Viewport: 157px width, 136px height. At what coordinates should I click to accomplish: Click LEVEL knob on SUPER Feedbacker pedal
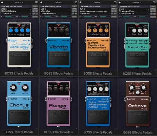(x=89, y=30)
